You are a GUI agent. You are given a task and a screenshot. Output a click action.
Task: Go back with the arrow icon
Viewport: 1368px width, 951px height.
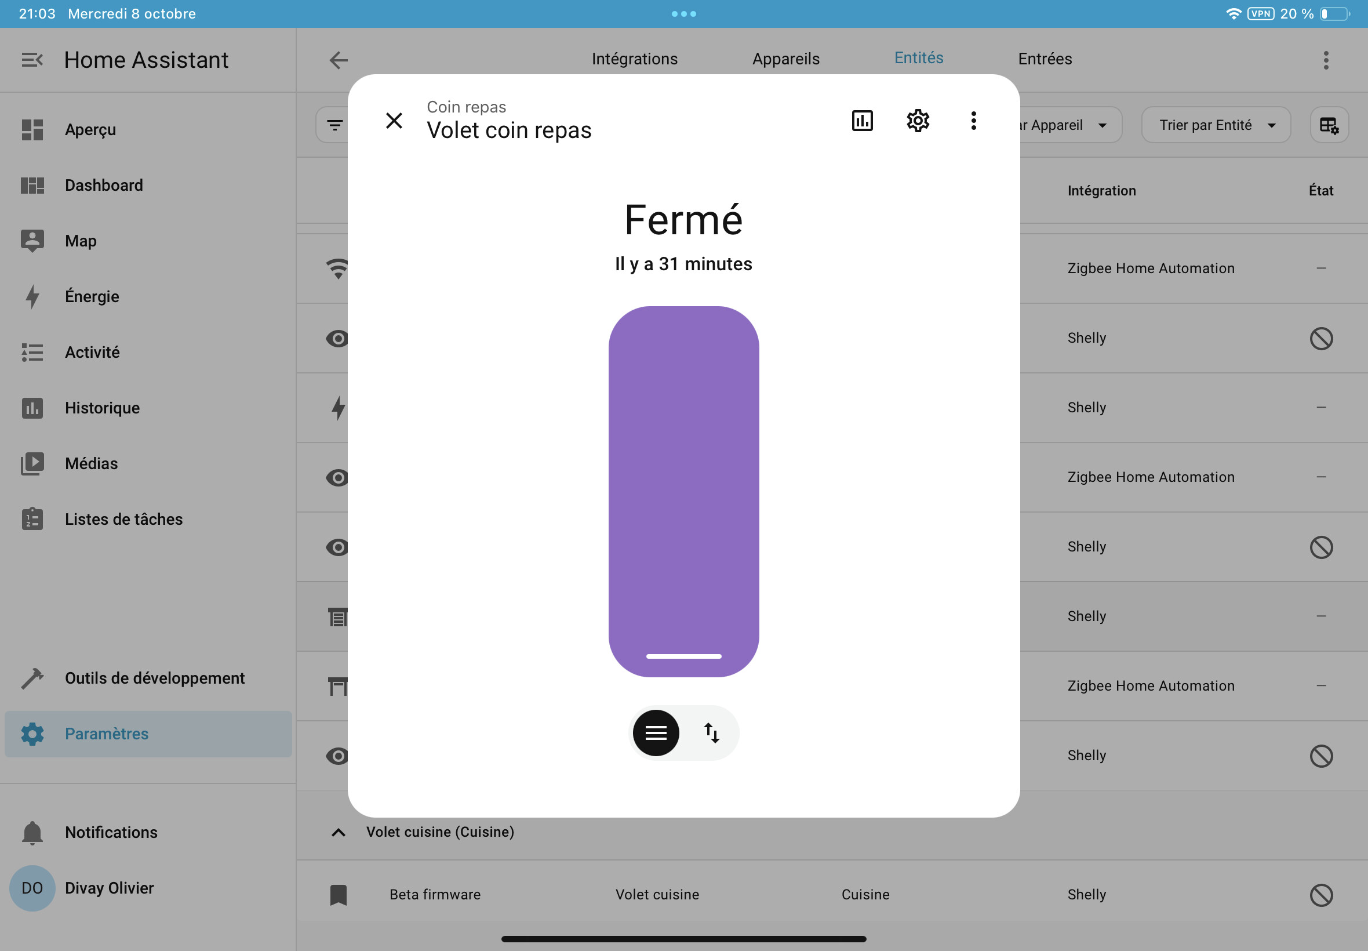point(339,60)
